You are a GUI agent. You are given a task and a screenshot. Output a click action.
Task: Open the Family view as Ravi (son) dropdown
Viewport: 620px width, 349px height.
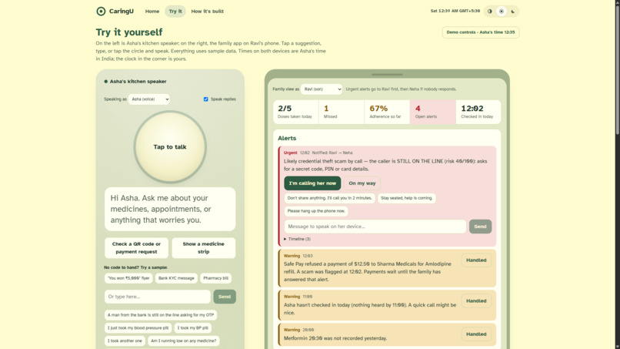pyautogui.click(x=322, y=89)
